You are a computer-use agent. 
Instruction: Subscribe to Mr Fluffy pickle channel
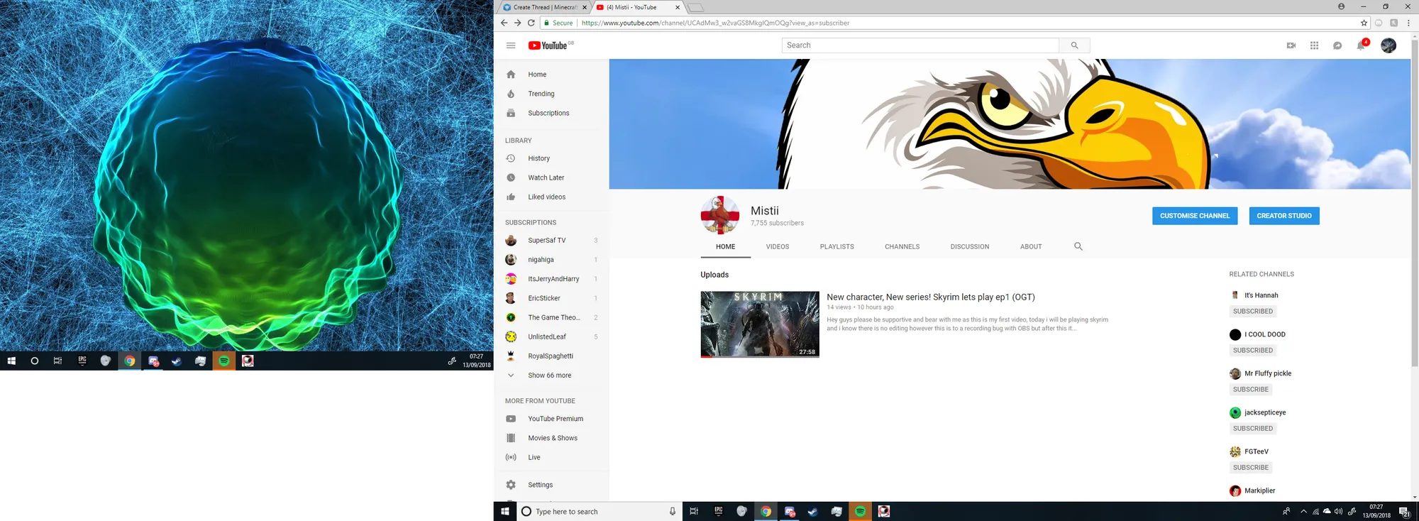click(1250, 390)
